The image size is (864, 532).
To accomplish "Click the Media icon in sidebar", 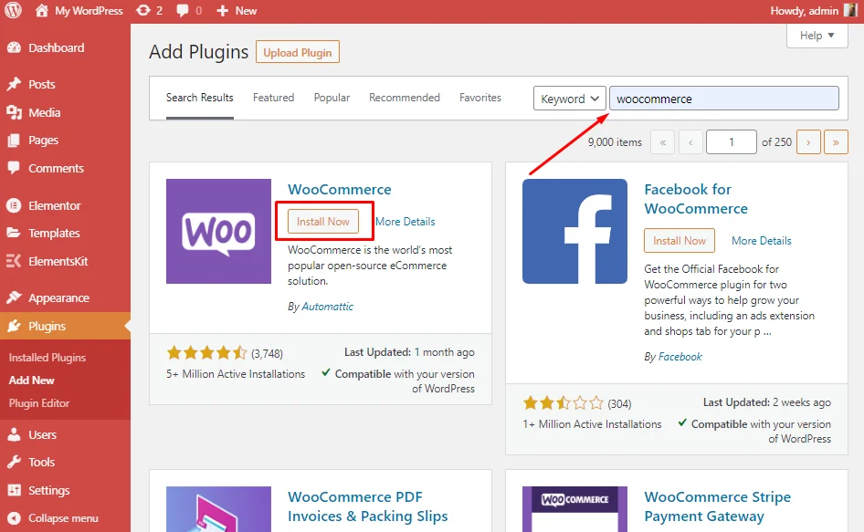I will pyautogui.click(x=14, y=112).
